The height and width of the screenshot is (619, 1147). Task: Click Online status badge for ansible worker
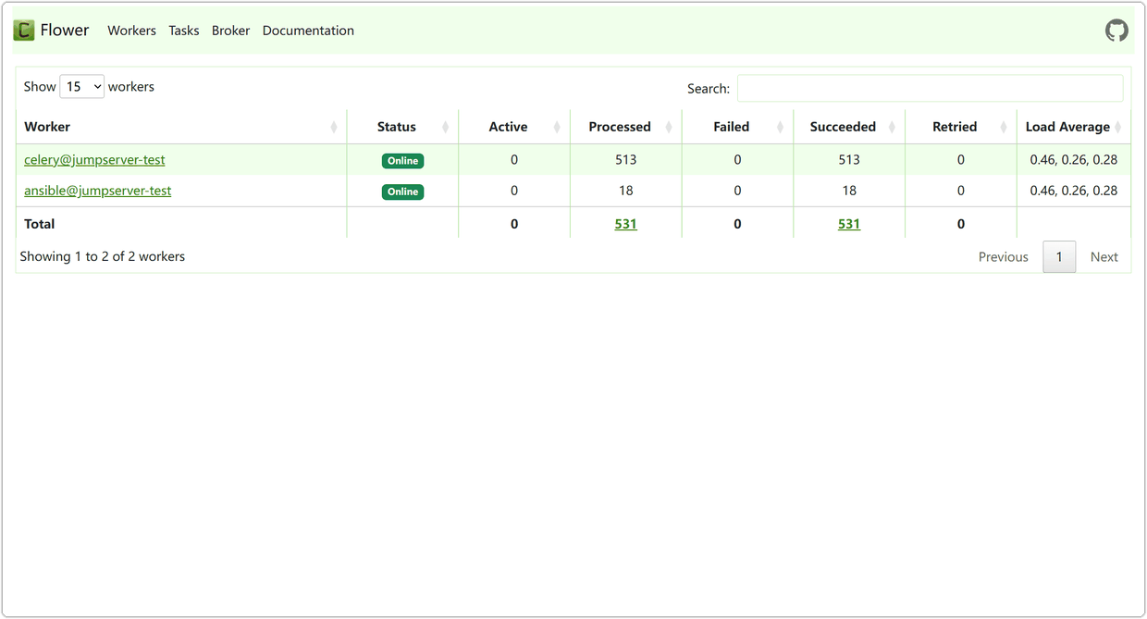click(402, 192)
